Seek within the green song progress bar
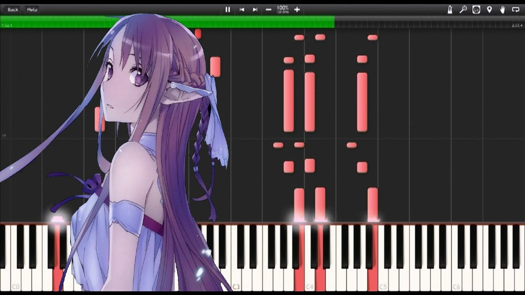The width and height of the screenshot is (525, 295). click(167, 22)
